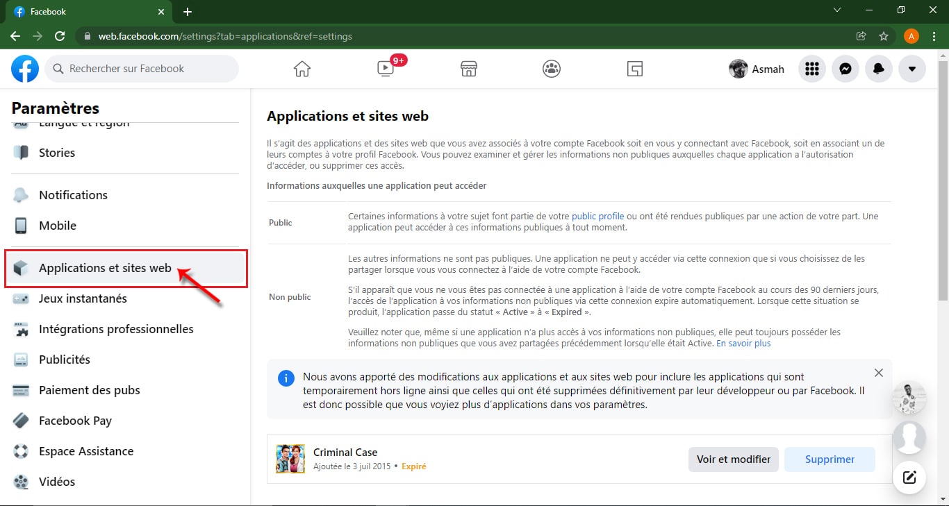
Task: Open the Gaming icon in top bar
Action: click(x=634, y=69)
